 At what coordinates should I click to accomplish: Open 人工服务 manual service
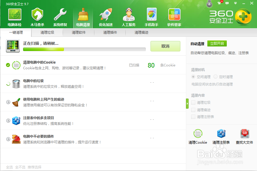[129, 16]
